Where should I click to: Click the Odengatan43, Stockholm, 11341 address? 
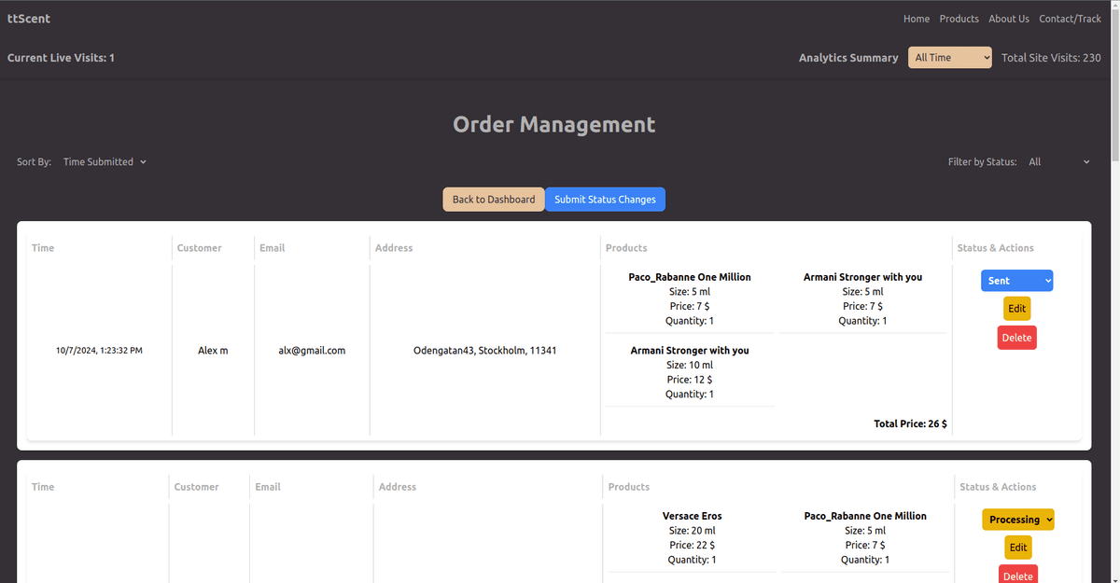click(485, 351)
